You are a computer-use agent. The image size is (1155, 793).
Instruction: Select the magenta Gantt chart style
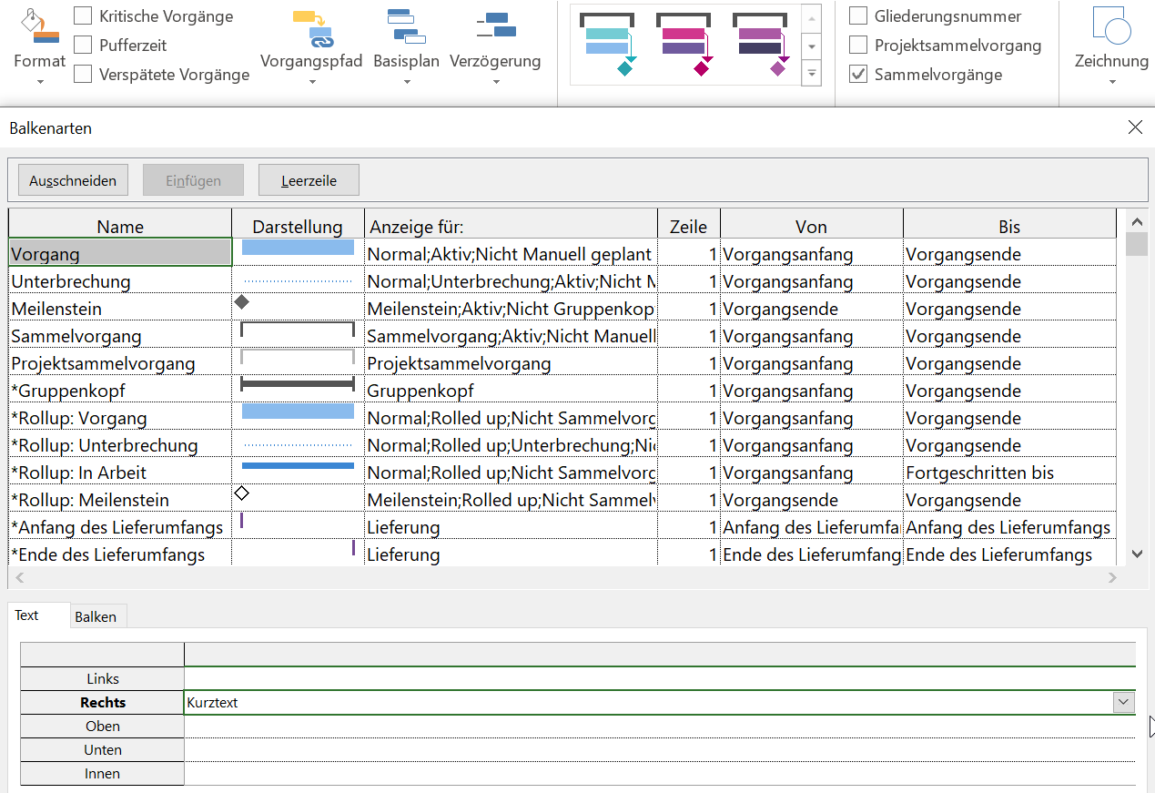point(684,45)
